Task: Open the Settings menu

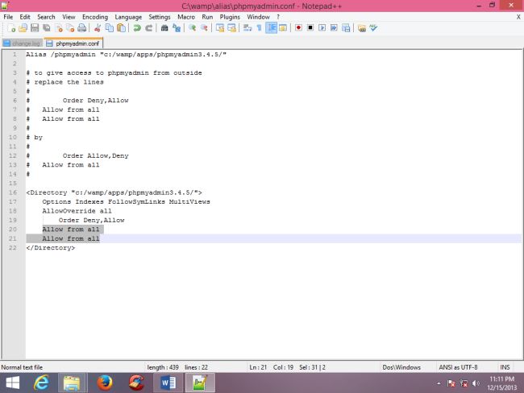Action: point(160,17)
